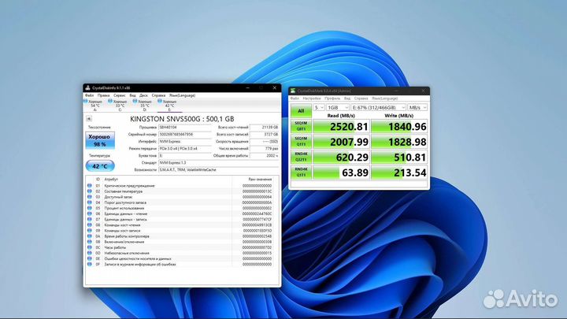Click status orb for attribute 06

point(90,213)
